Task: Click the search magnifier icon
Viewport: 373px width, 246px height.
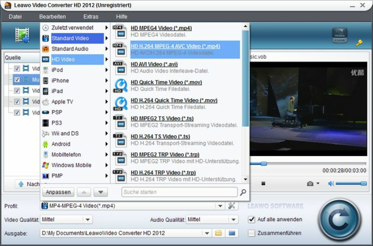Action: click(243, 192)
